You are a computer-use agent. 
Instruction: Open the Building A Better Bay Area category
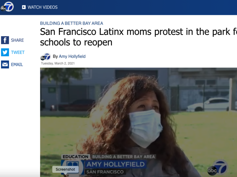71,23
